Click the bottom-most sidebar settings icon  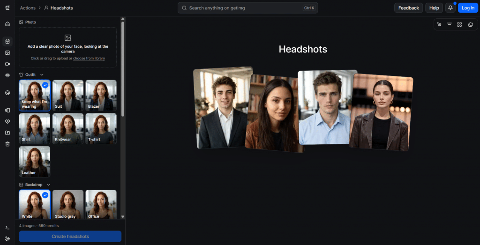(7, 238)
